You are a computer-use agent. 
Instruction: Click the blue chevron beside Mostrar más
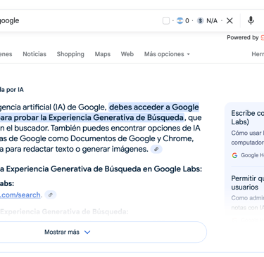coord(87,232)
